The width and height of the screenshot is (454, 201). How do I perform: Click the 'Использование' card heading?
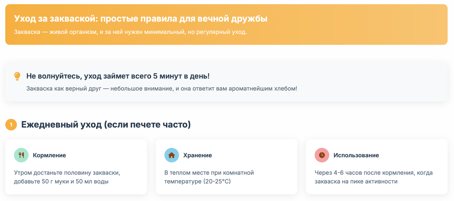pyautogui.click(x=356, y=155)
